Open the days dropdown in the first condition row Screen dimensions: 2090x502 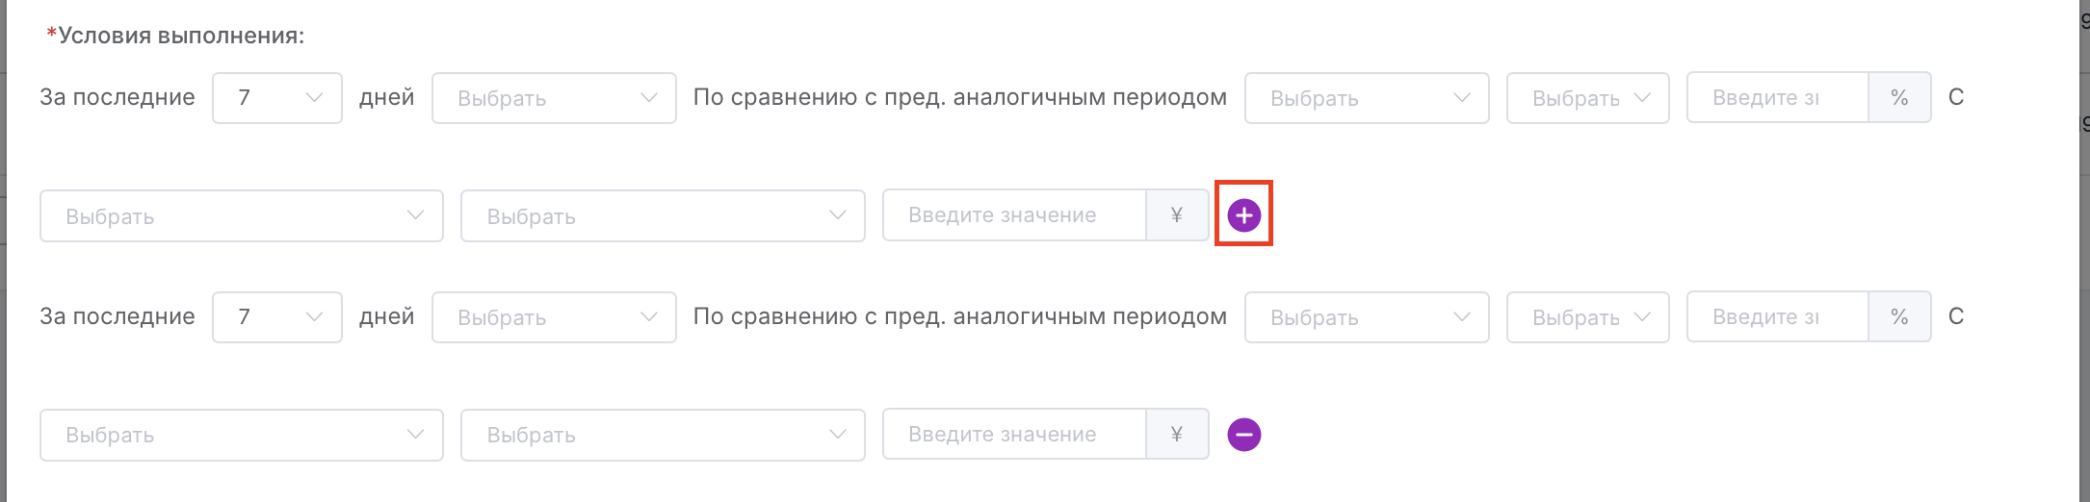(x=277, y=98)
